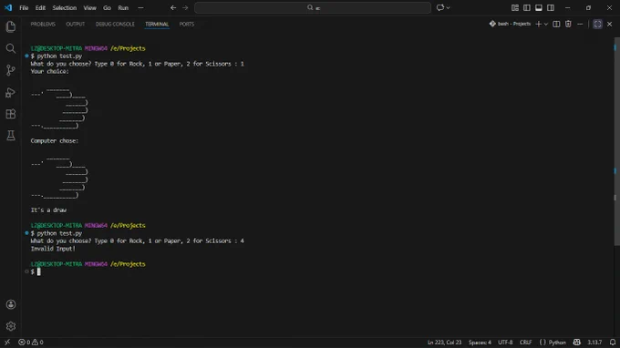Click the 'Invalid Input!' output text
620x348 pixels.
(53, 249)
